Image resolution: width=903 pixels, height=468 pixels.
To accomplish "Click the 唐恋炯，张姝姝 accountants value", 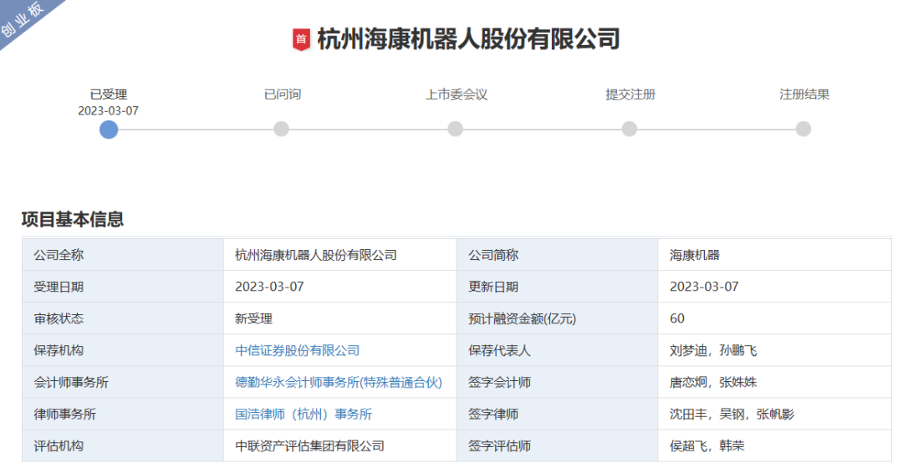I will (713, 382).
